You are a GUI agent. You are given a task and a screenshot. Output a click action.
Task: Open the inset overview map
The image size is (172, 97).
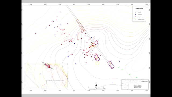click(x=46, y=75)
